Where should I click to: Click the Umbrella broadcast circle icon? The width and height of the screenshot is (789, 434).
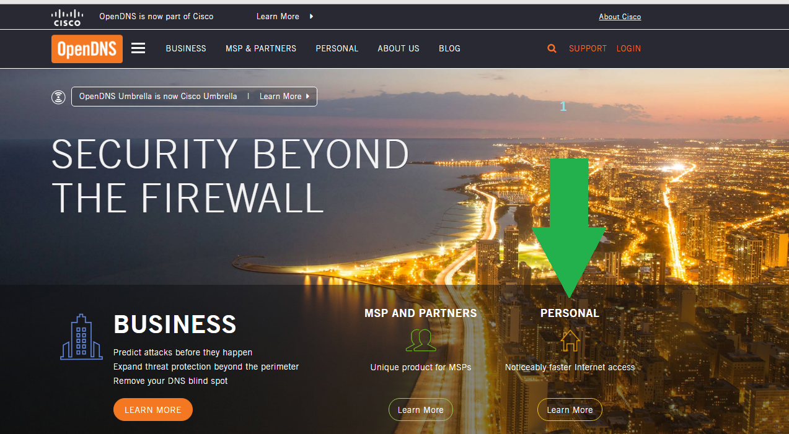coord(58,97)
